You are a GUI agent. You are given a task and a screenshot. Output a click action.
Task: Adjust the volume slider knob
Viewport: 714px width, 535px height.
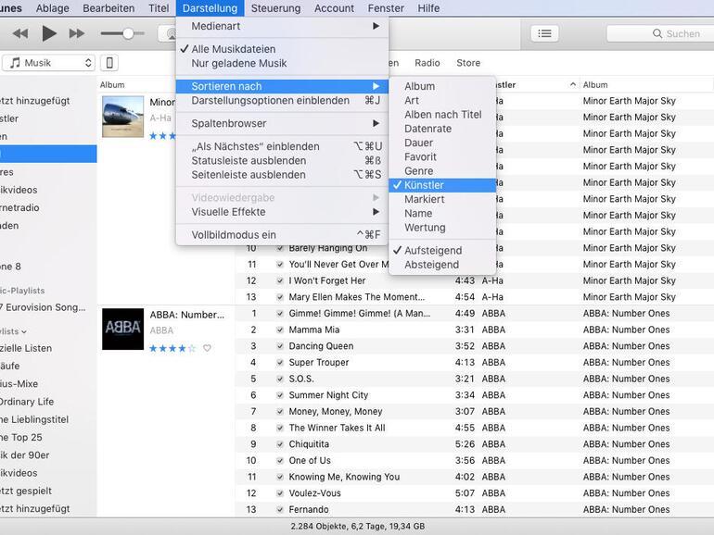click(x=128, y=33)
